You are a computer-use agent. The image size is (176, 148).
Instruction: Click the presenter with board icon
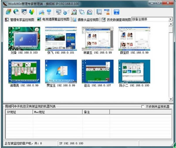pyautogui.click(x=107, y=12)
